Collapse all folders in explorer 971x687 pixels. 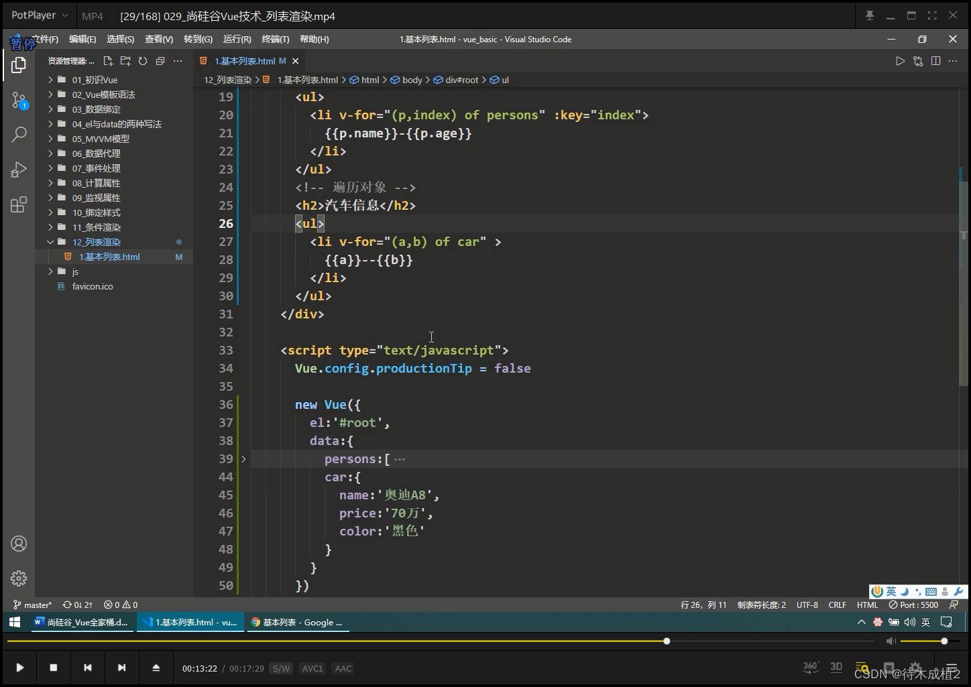[x=160, y=61]
